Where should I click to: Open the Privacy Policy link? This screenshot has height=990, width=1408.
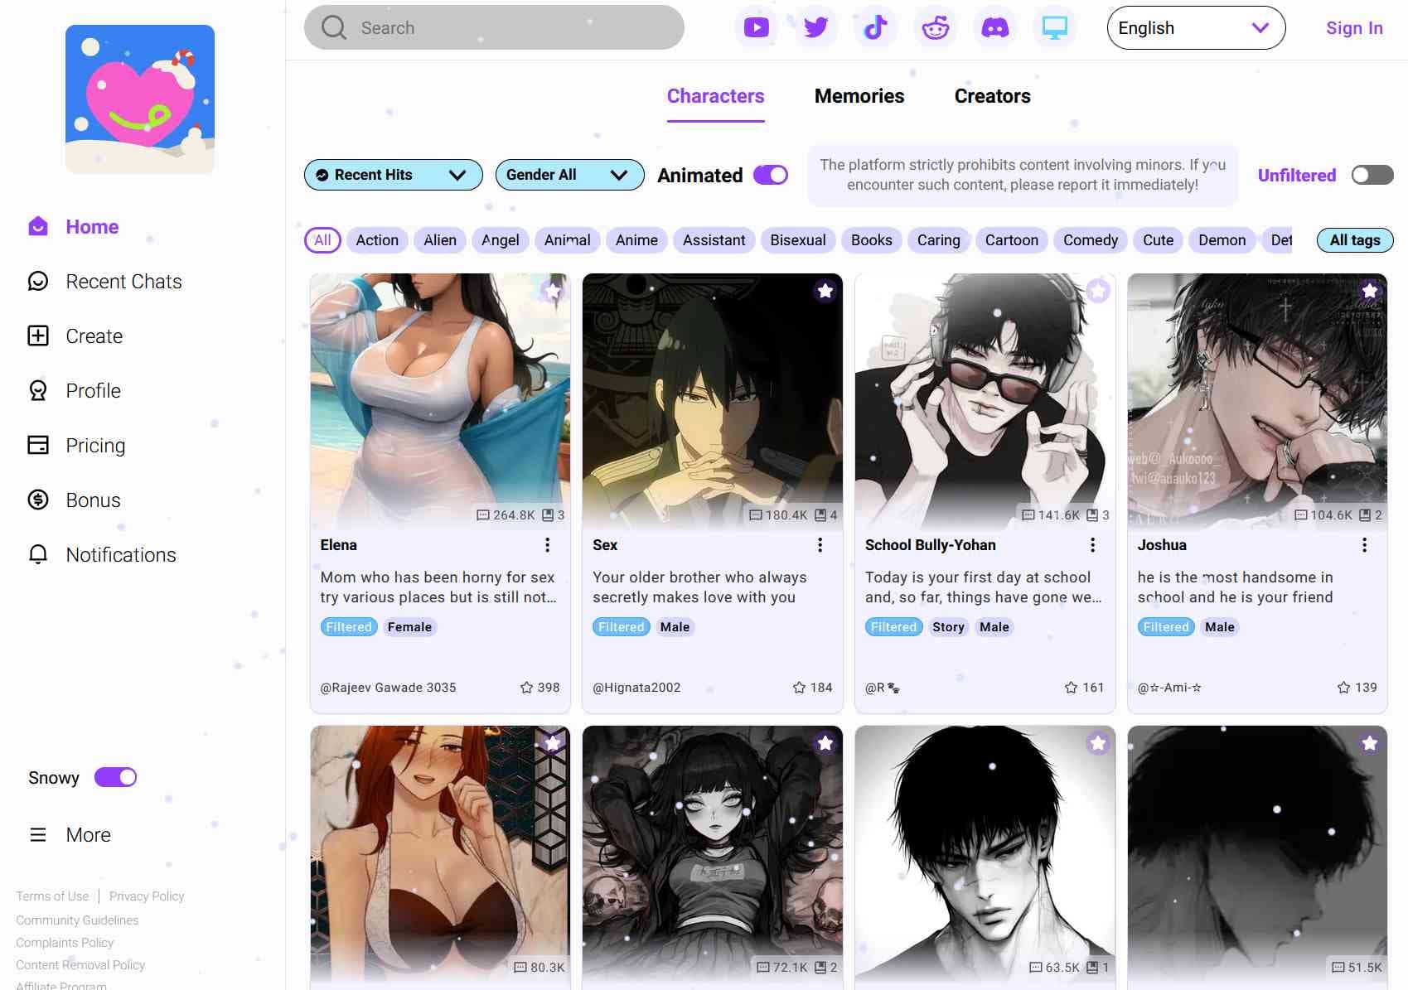click(x=146, y=896)
